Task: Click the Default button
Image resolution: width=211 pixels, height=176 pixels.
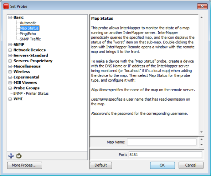Action: 101,165
